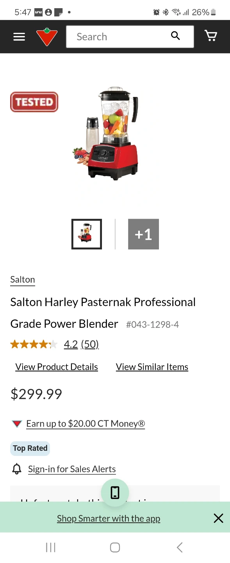230x563 pixels.
Task: Click the search magnifier icon
Action: (176, 36)
